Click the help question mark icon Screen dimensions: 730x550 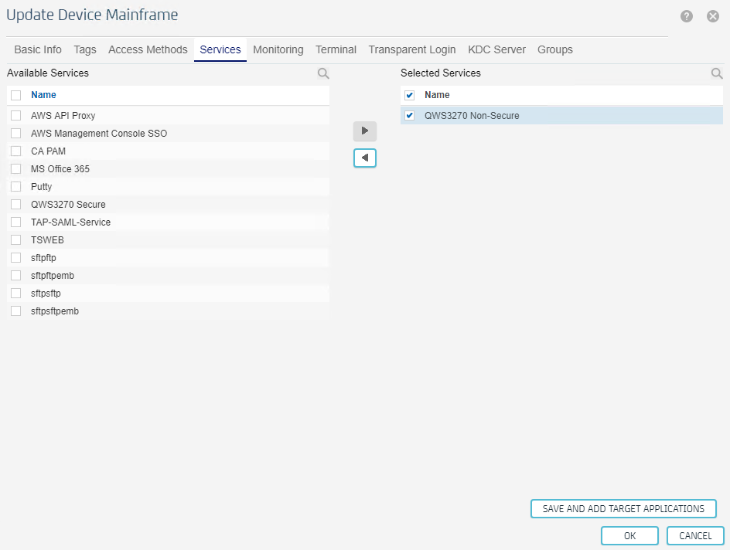tap(686, 16)
